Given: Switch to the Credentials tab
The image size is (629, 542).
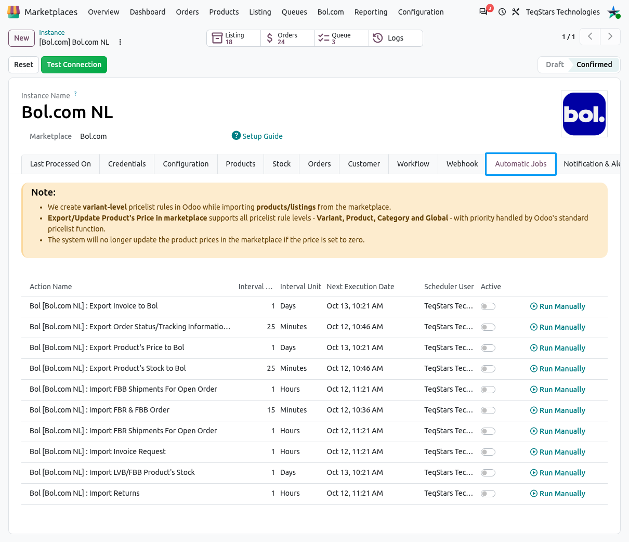Looking at the screenshot, I should click(127, 164).
